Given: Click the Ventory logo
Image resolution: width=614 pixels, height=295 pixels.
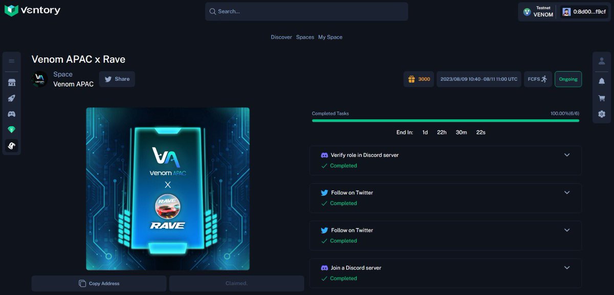Looking at the screenshot, I should (32, 10).
